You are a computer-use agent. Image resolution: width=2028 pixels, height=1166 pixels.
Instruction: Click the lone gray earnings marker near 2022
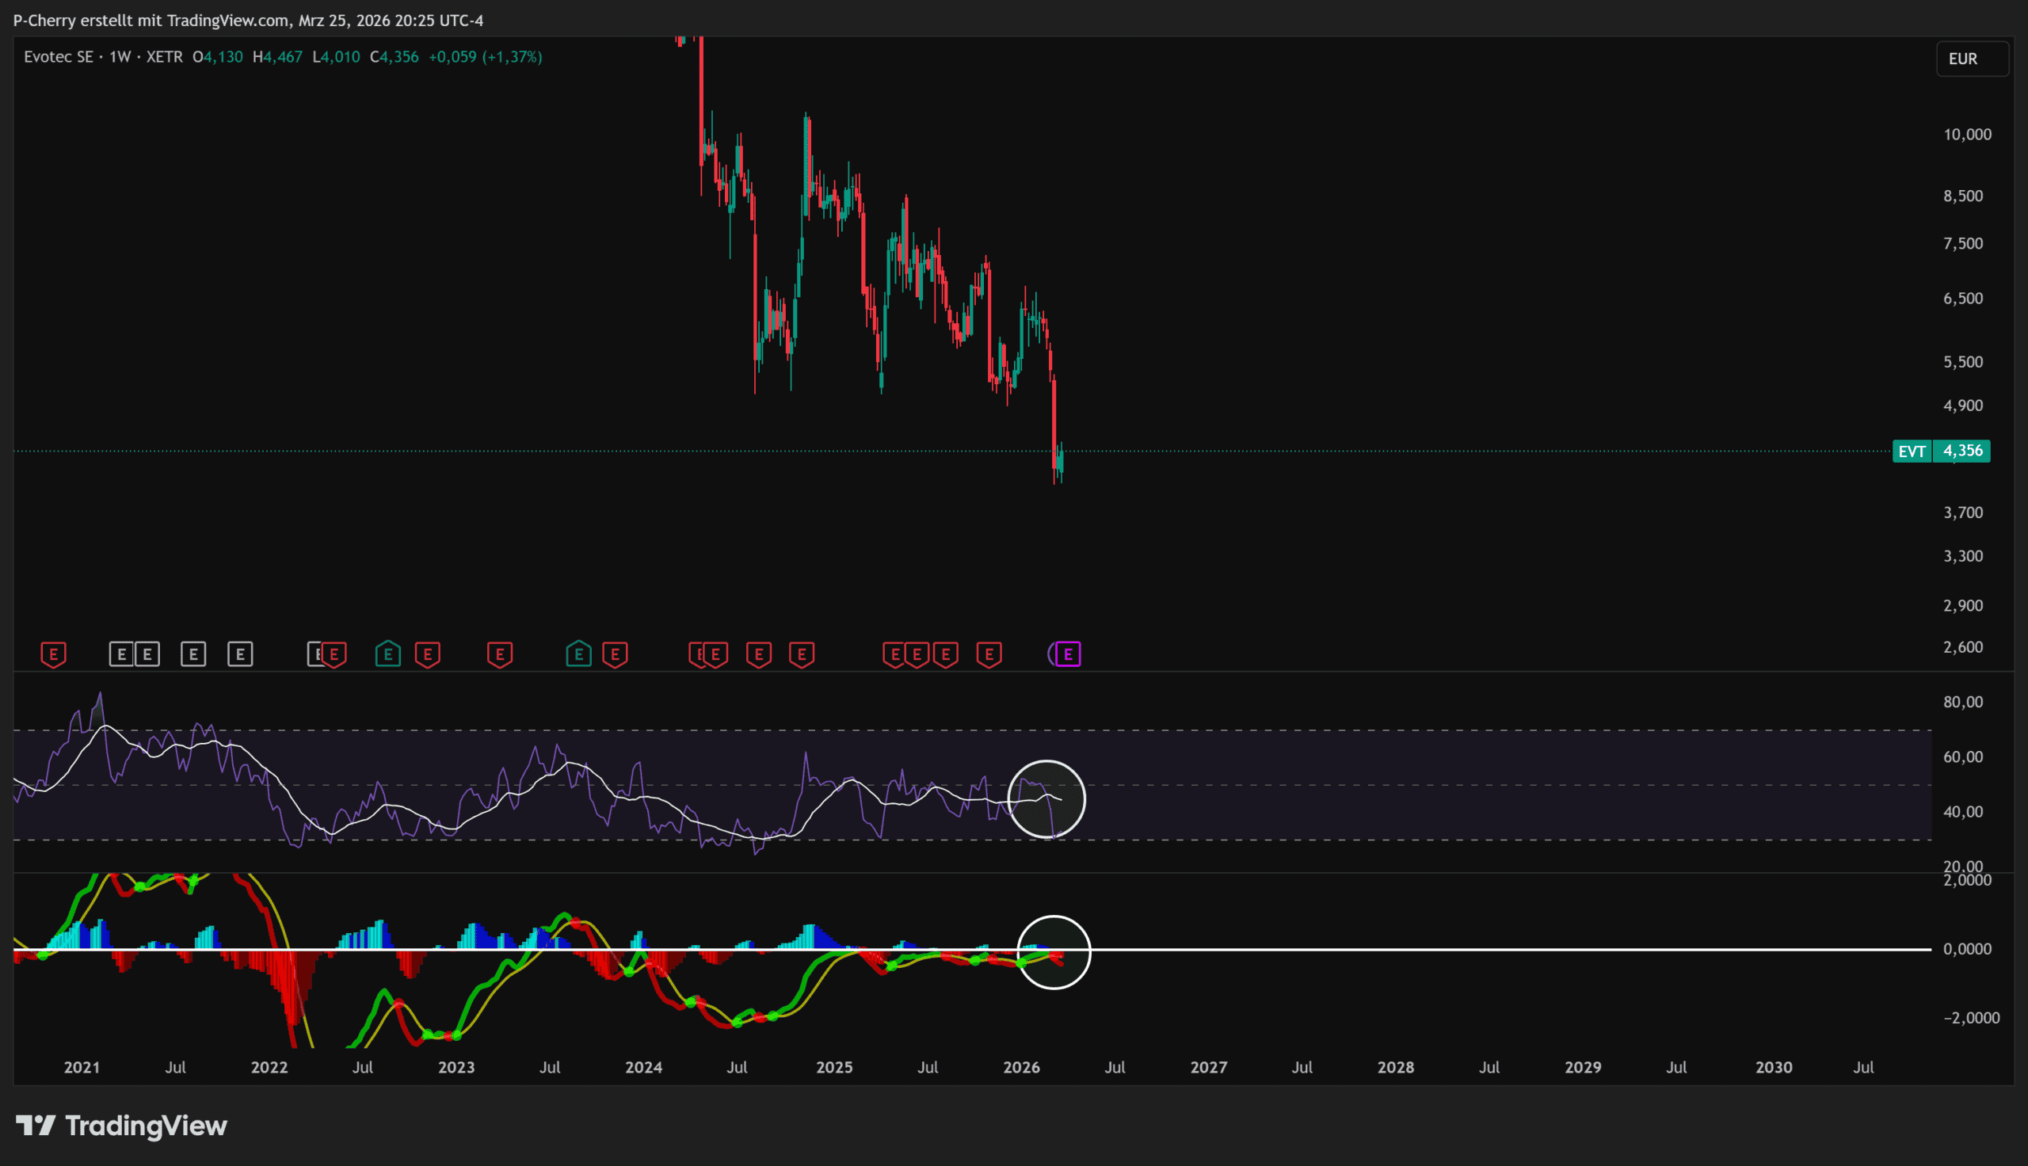point(240,654)
